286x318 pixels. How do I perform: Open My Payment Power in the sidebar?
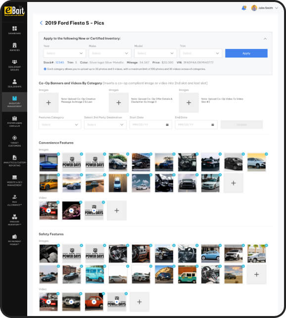14,240
